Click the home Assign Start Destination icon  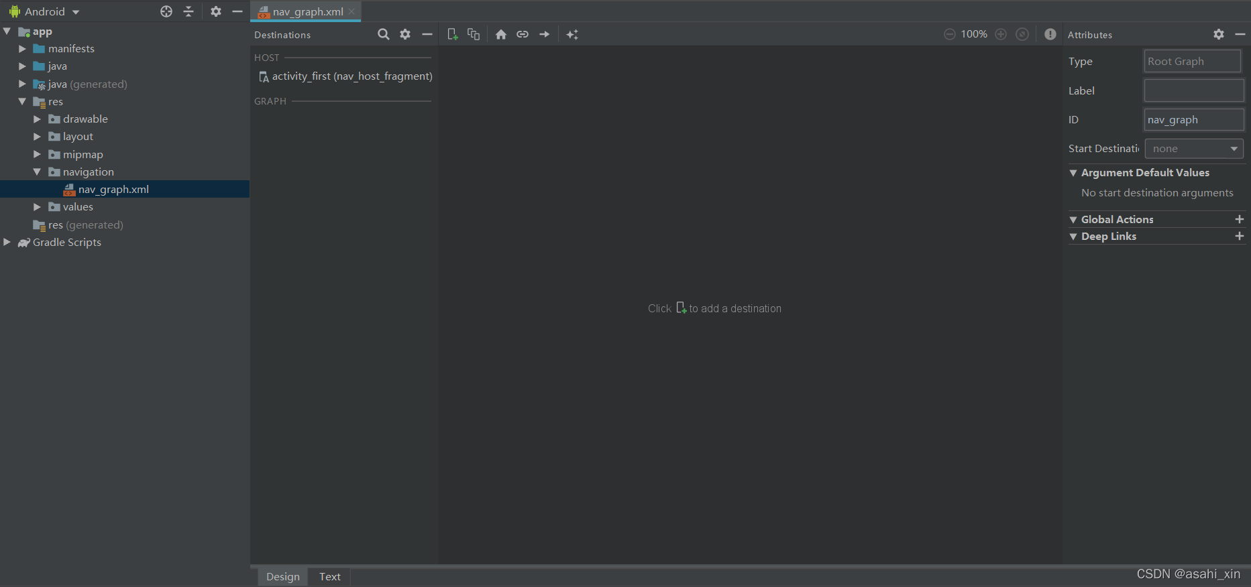click(x=501, y=34)
